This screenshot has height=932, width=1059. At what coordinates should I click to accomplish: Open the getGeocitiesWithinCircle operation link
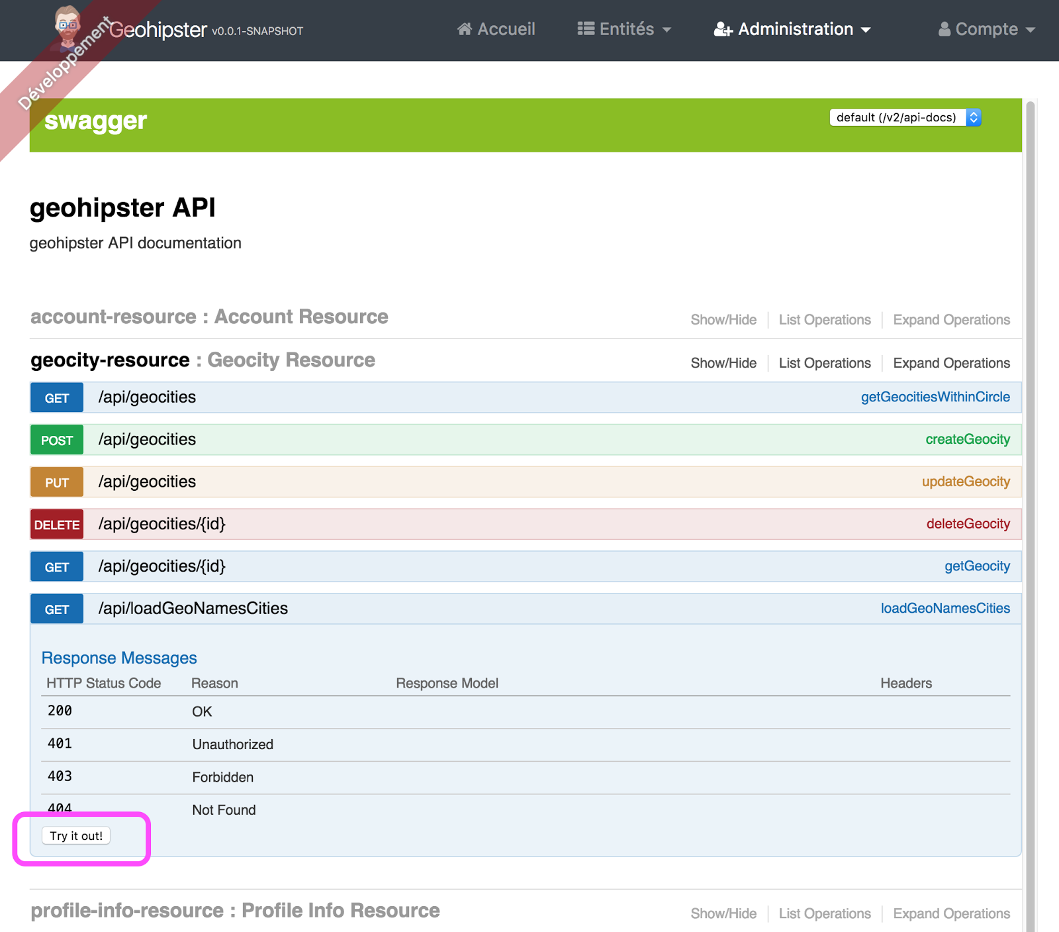935,397
